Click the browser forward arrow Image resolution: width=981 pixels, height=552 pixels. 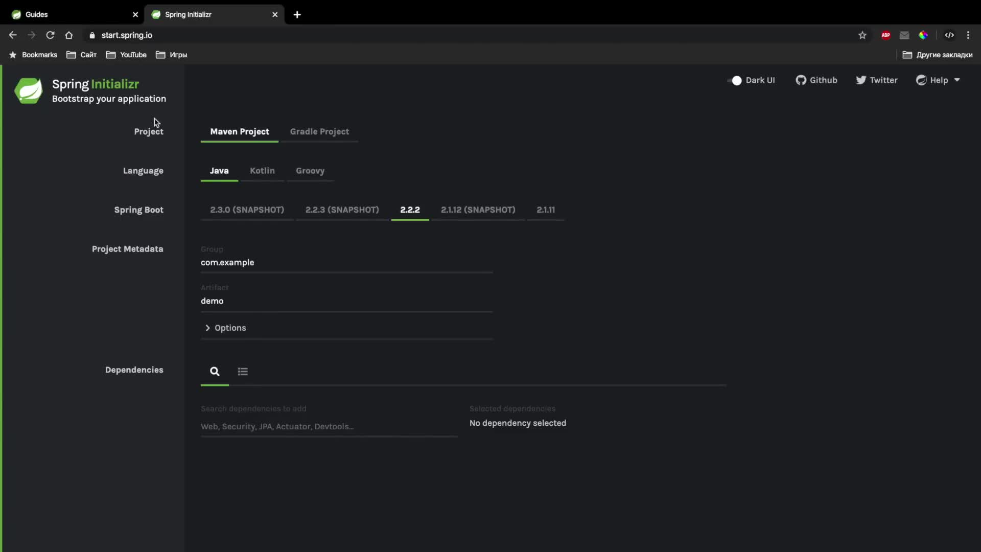point(32,35)
